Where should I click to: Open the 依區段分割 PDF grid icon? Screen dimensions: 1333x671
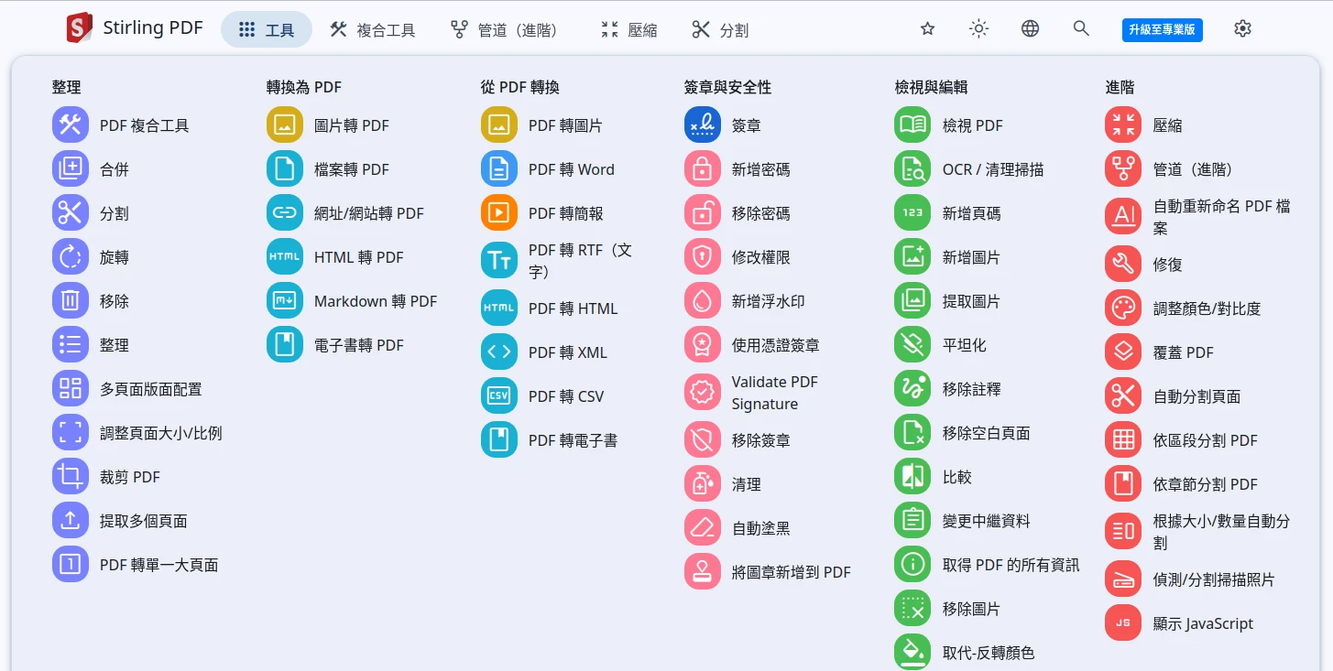(1123, 439)
